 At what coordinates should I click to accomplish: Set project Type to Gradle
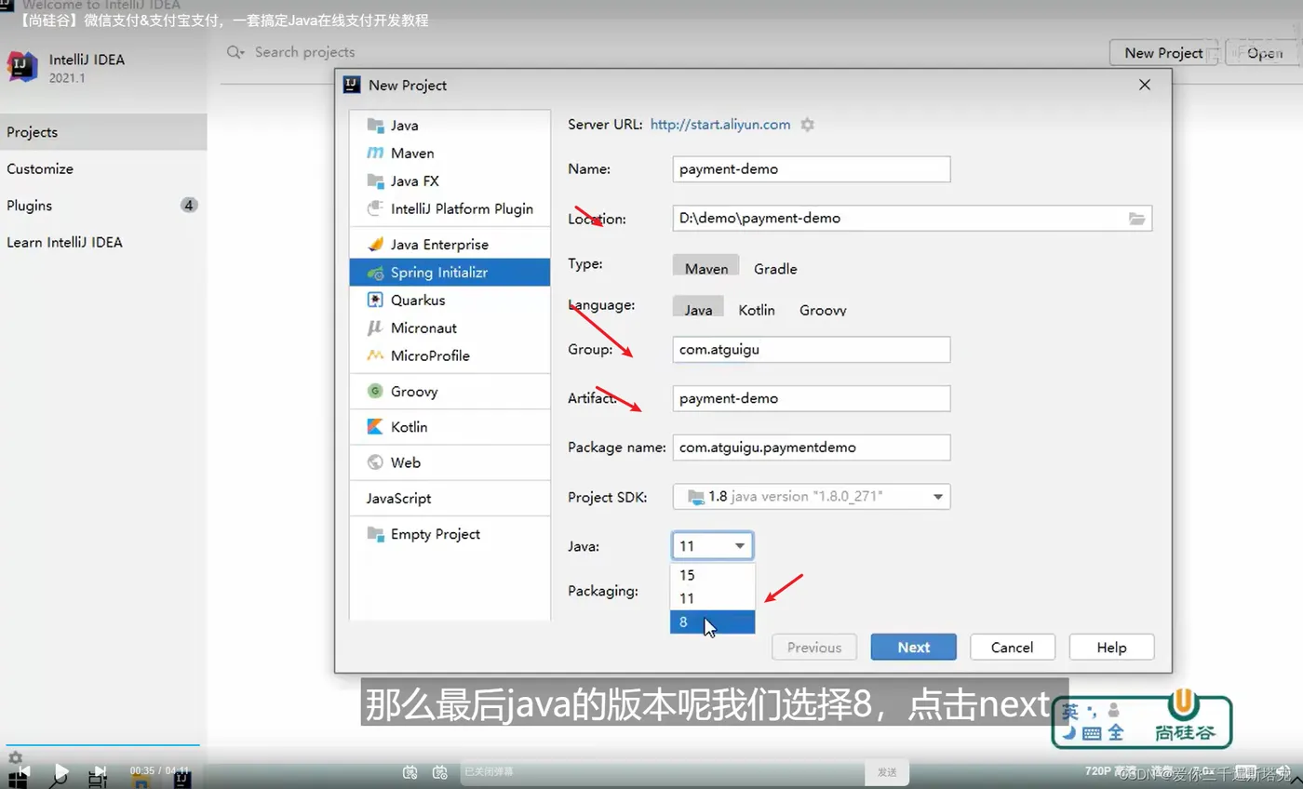coord(775,269)
